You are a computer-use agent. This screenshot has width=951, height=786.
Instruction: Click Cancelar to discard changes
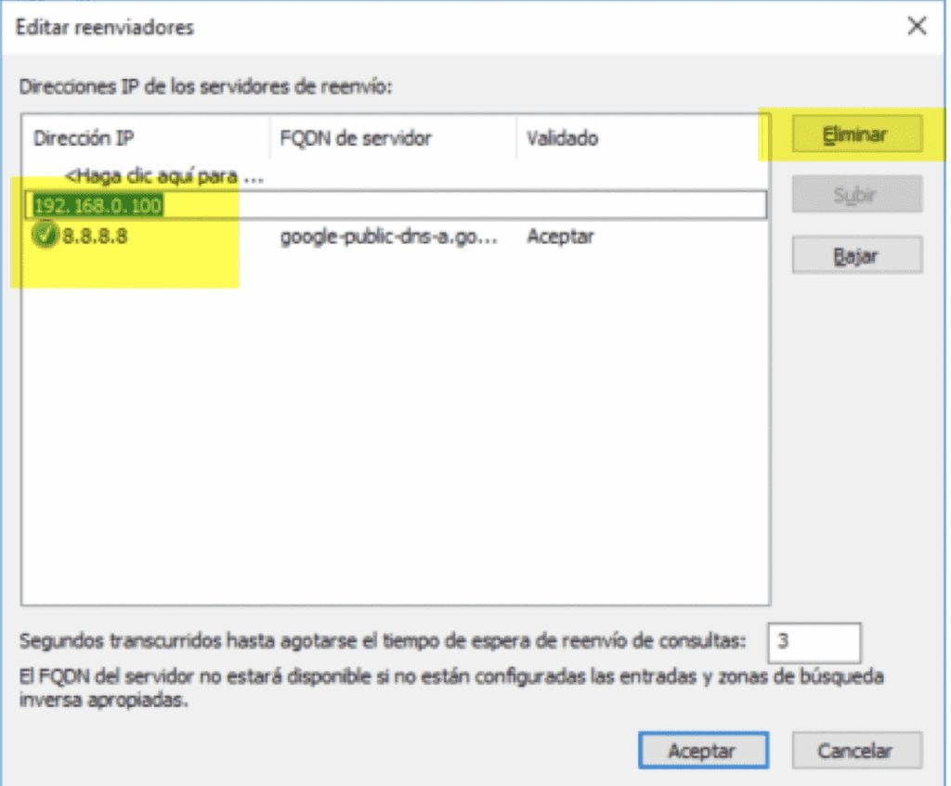pos(855,750)
